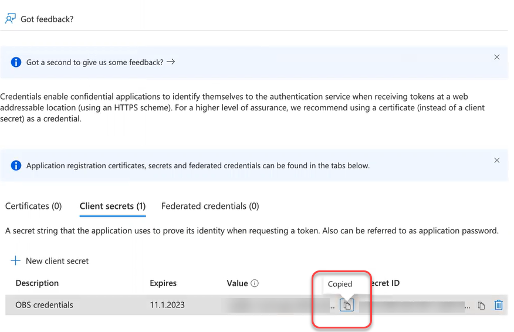The width and height of the screenshot is (514, 332).
Task: Dismiss the feedback request banner
Action: coord(497,57)
